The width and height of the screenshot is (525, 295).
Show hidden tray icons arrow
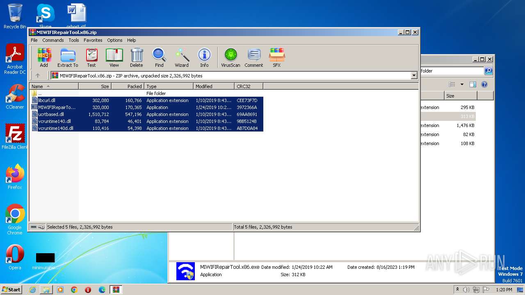tap(458, 290)
